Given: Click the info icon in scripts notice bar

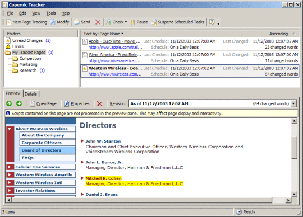Looking at the screenshot, I should tap(8, 113).
